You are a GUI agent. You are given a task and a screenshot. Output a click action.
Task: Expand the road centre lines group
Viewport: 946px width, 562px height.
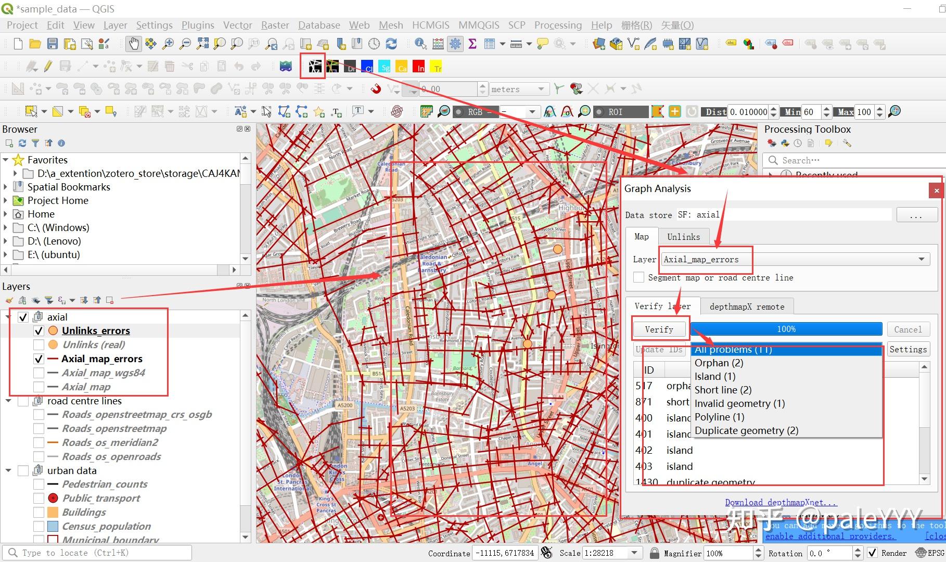click(x=8, y=401)
